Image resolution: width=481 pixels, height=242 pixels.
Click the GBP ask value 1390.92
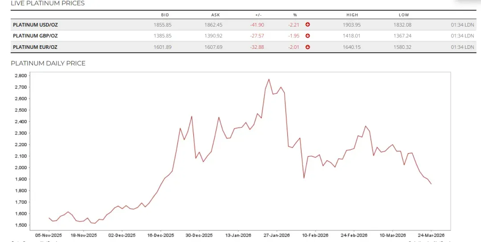tap(213, 36)
